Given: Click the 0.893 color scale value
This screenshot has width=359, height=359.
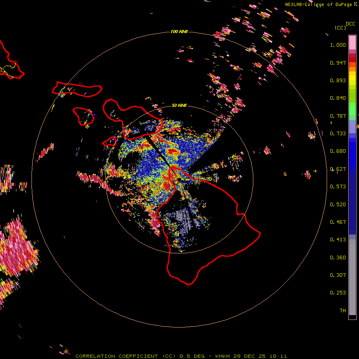Looking at the screenshot, I should coord(338,80).
